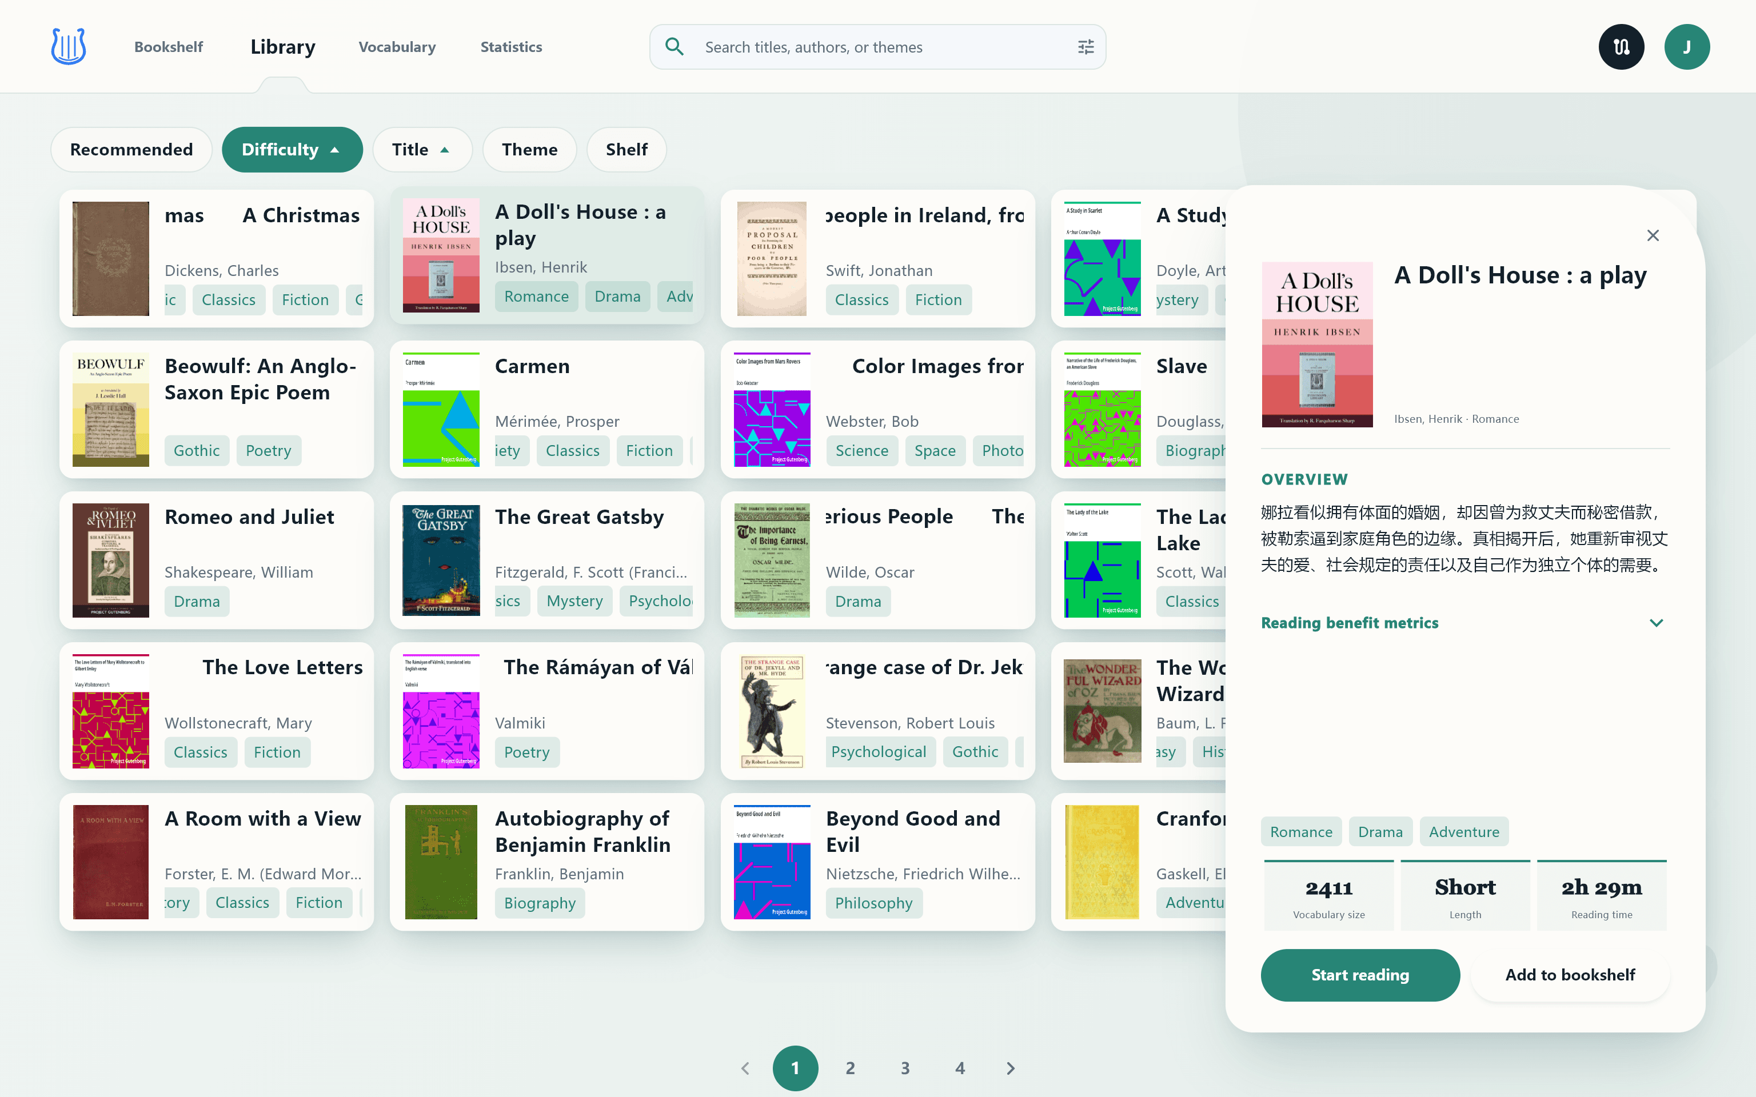Click Adventure tag in detail panel
This screenshot has width=1756, height=1097.
pos(1463,831)
